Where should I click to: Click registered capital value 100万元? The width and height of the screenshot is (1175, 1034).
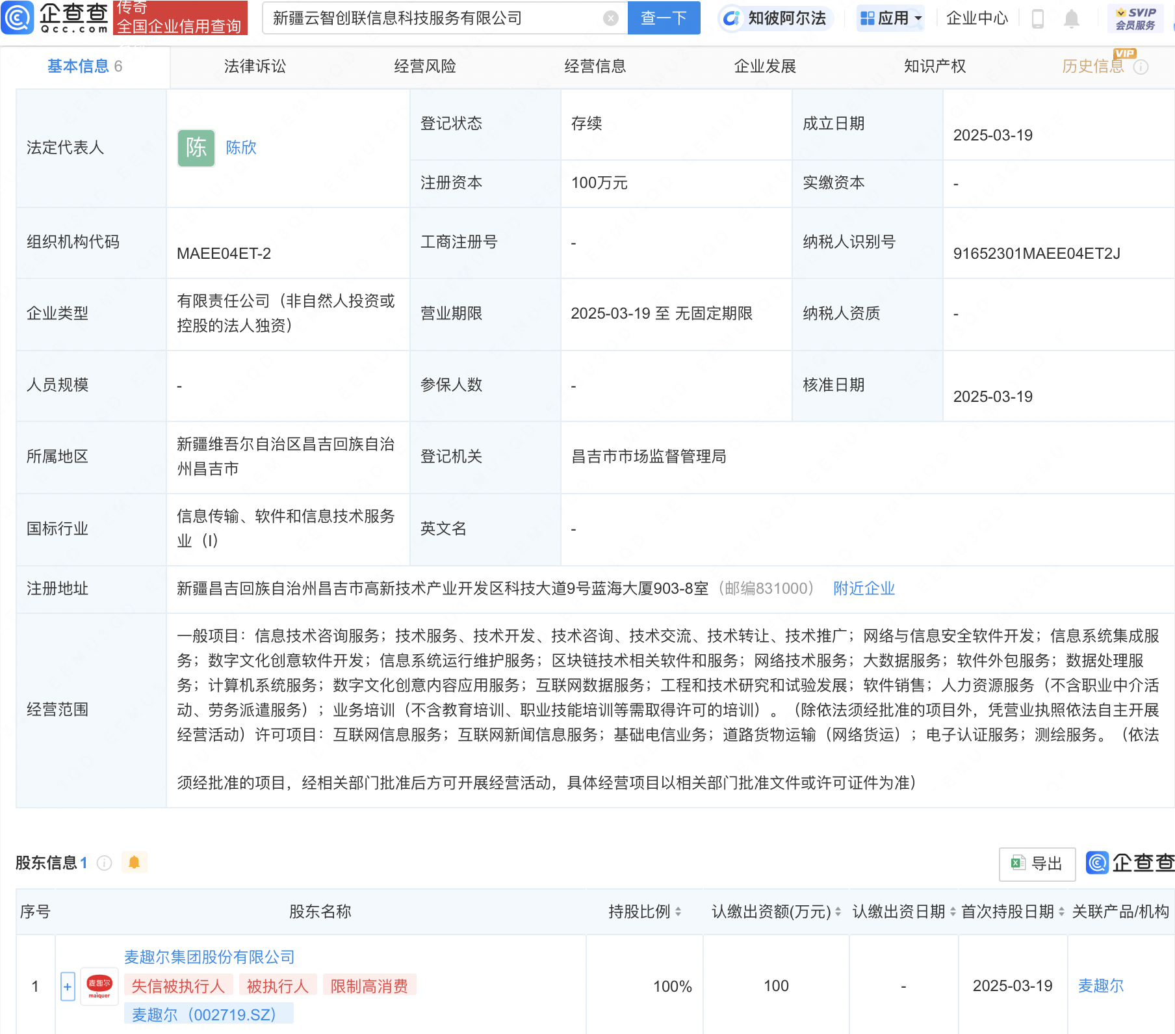tap(599, 183)
